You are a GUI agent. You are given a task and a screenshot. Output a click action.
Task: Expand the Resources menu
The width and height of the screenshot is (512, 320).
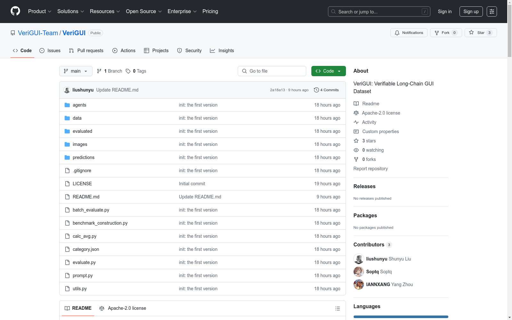[x=105, y=12]
